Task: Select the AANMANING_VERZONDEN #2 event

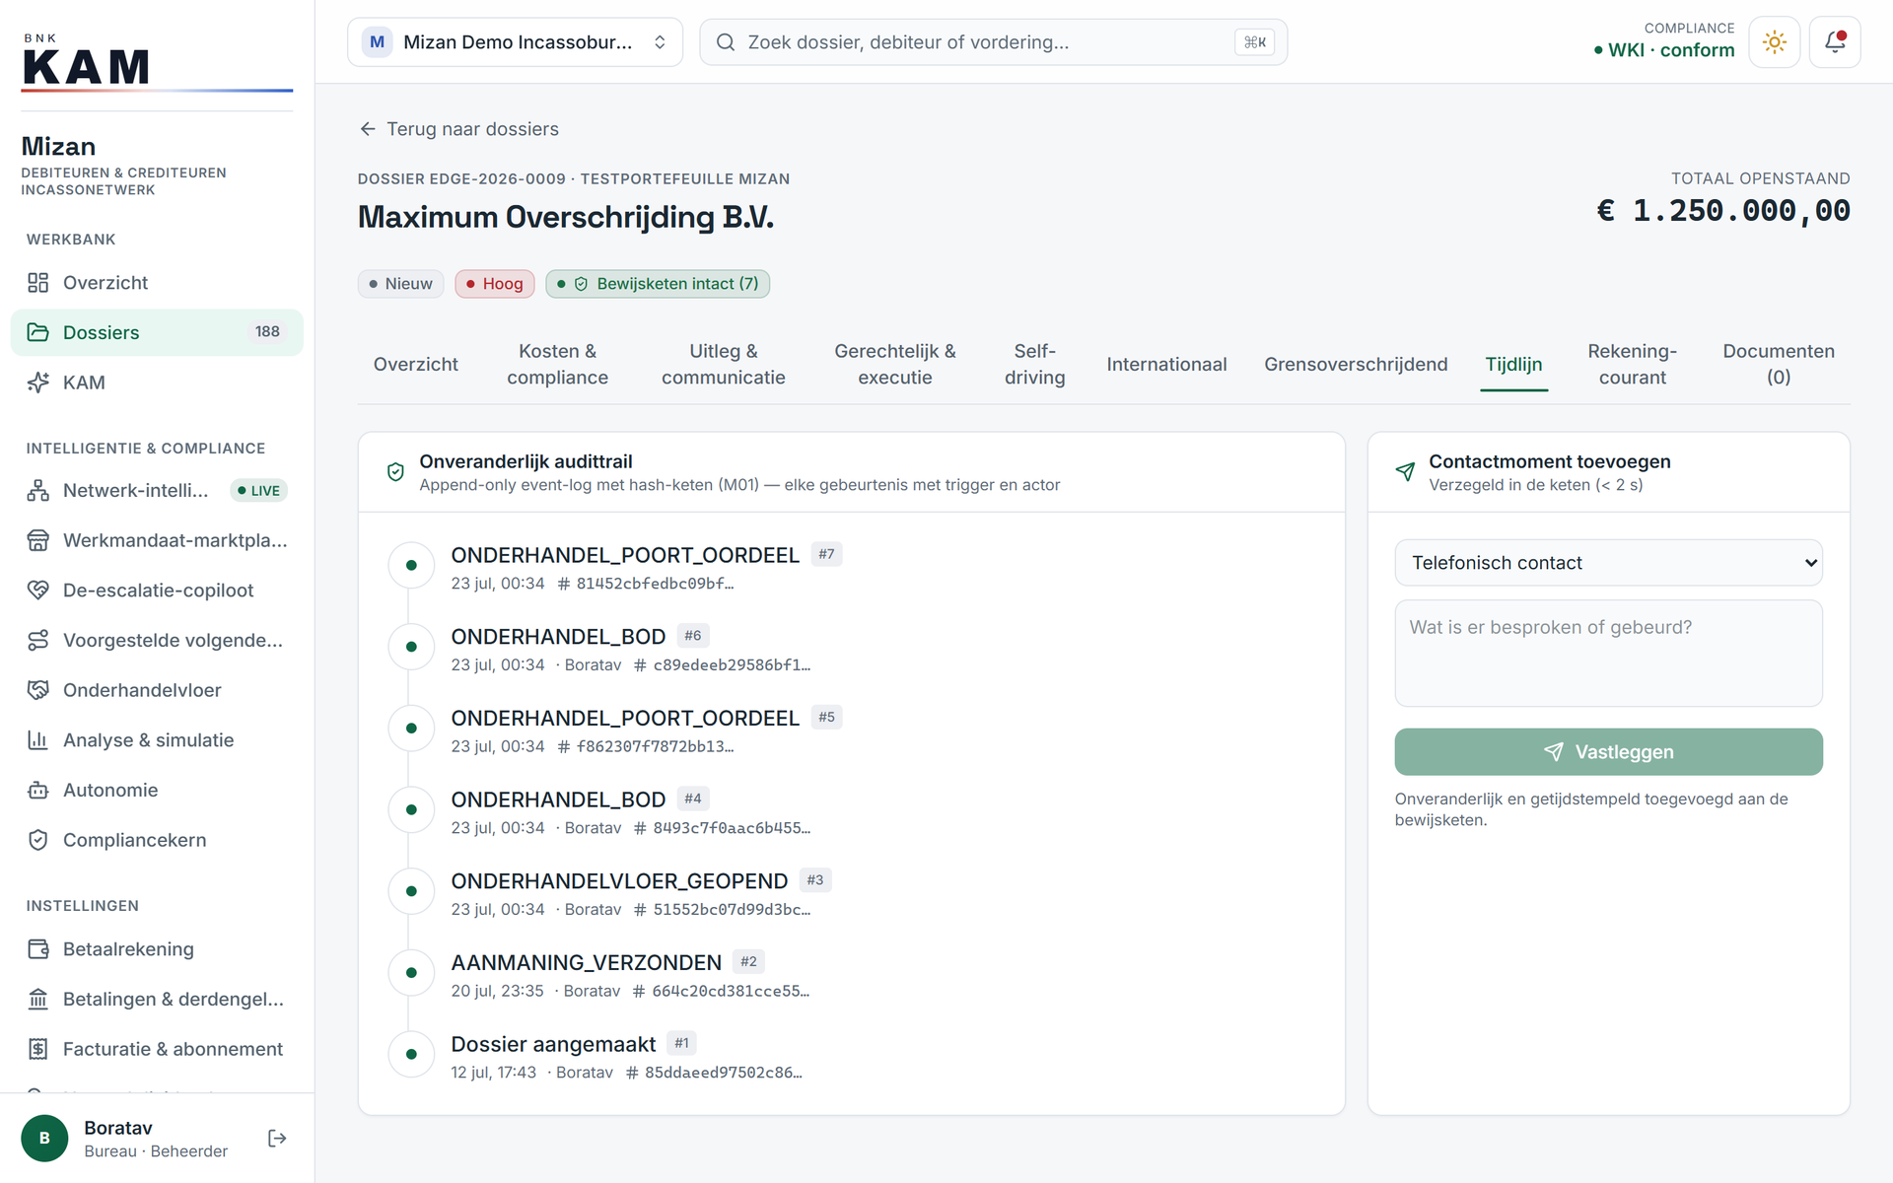Action: [587, 962]
